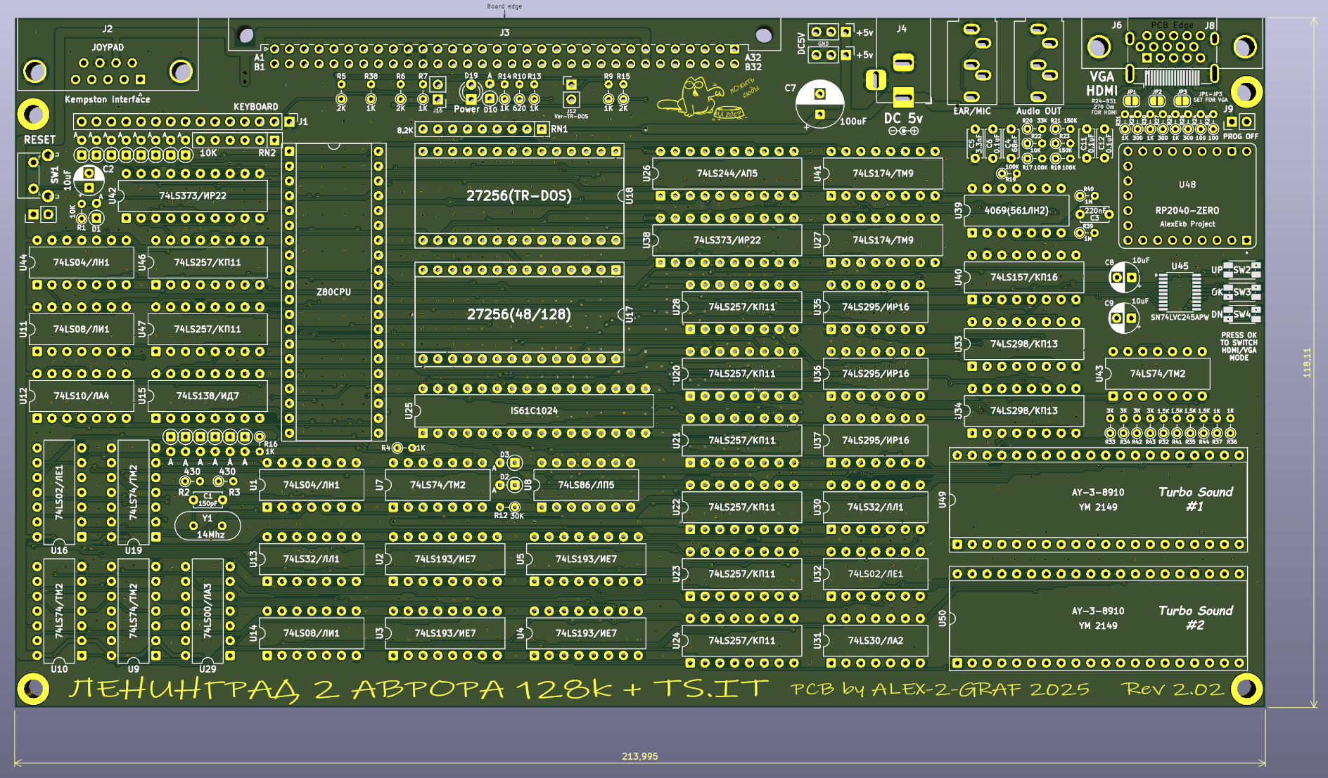The width and height of the screenshot is (1328, 778).
Task: Select the C7 100uF capacitor footprint
Action: (819, 104)
